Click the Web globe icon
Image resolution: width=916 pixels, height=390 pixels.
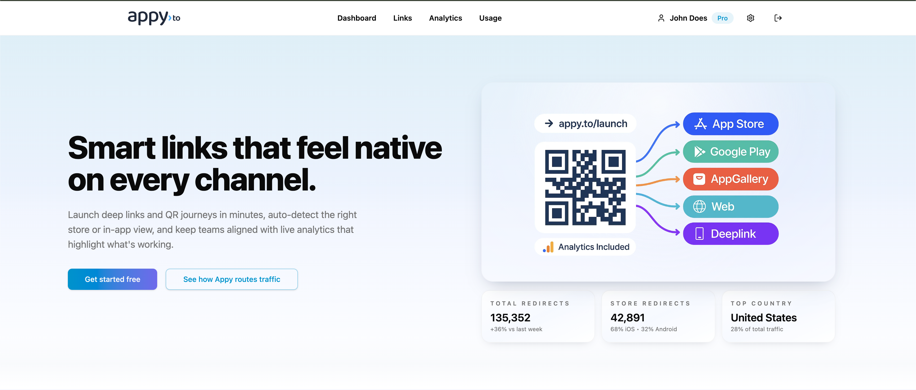click(699, 207)
